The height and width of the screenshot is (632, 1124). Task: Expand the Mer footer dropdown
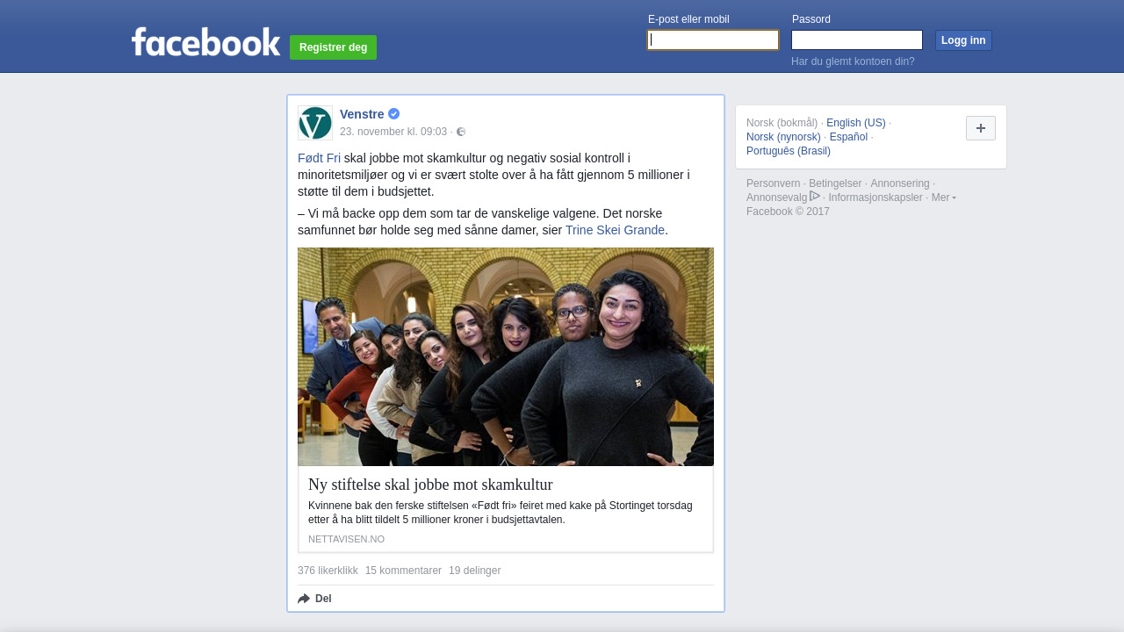tap(944, 197)
